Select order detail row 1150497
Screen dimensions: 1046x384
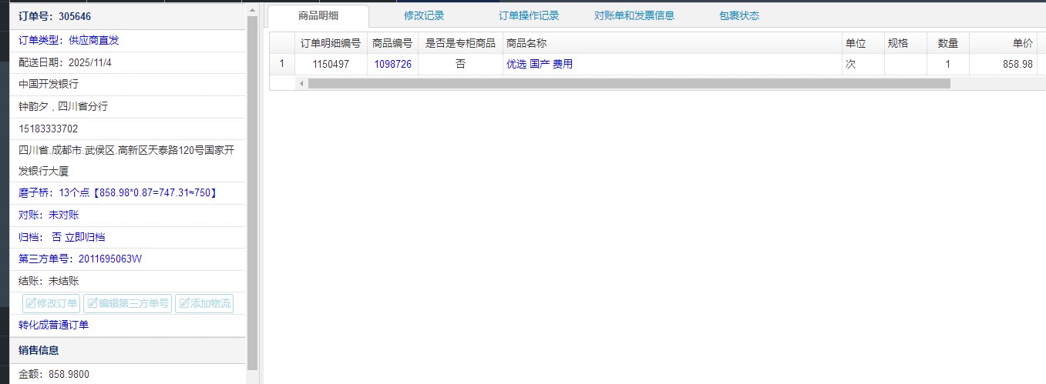[331, 65]
